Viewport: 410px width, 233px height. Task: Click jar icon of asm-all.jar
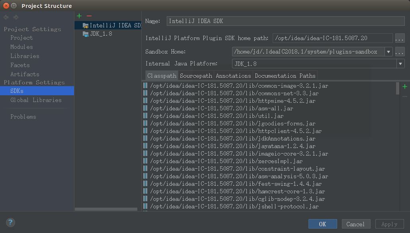point(145,108)
